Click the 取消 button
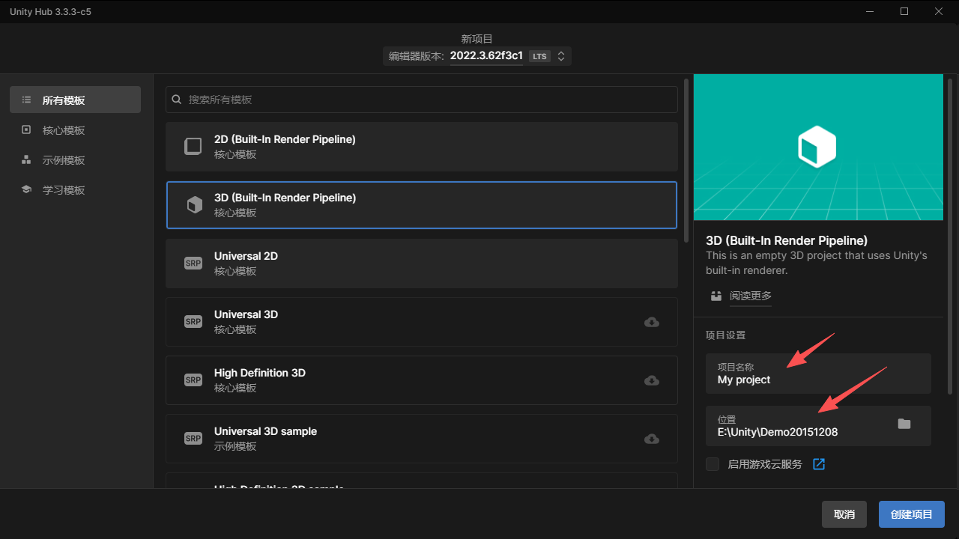 coord(844,514)
